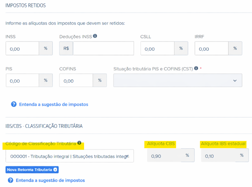This screenshot has height=187, width=252.
Task: Click the Nova Reforma Tributaria blue tag
Action: [x=29, y=169]
